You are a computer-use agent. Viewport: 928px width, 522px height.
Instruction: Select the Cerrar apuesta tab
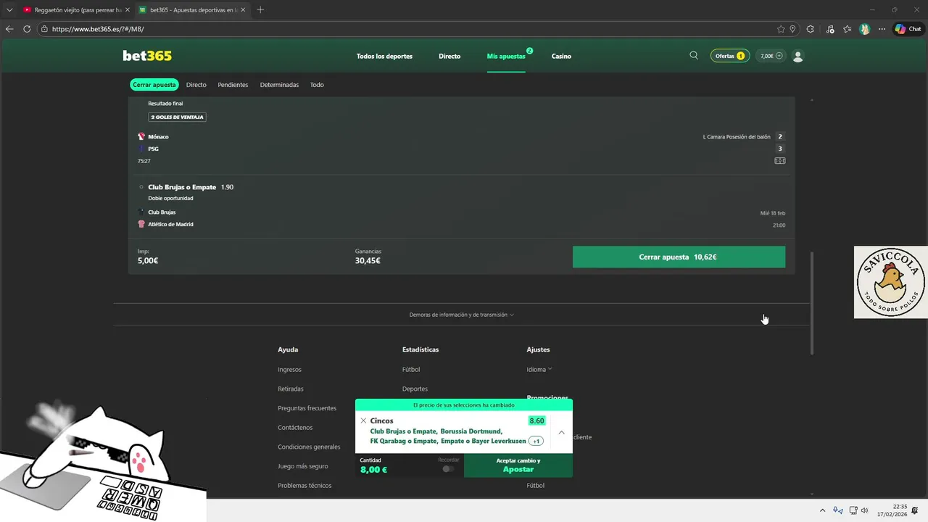(154, 85)
